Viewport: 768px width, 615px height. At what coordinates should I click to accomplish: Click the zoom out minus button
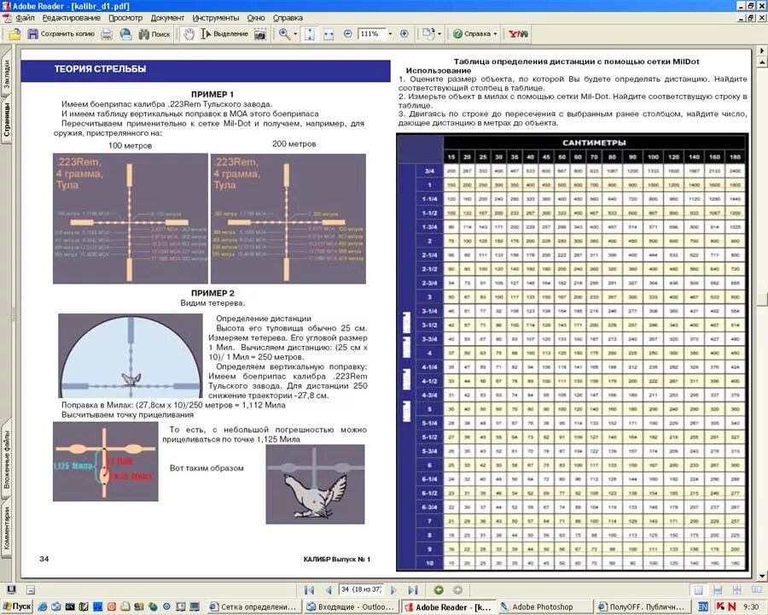click(x=348, y=34)
